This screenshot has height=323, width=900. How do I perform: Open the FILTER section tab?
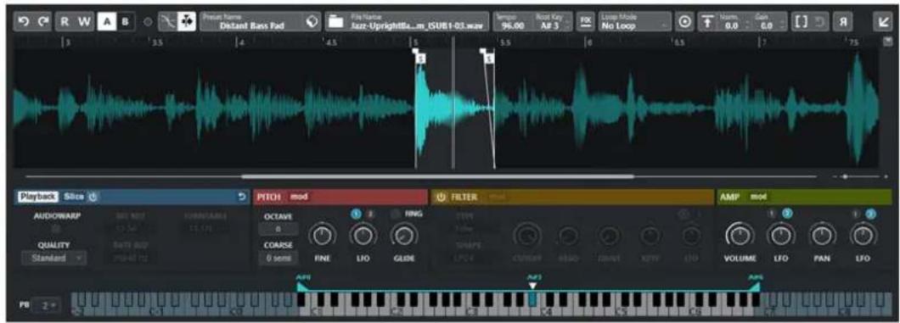(464, 197)
